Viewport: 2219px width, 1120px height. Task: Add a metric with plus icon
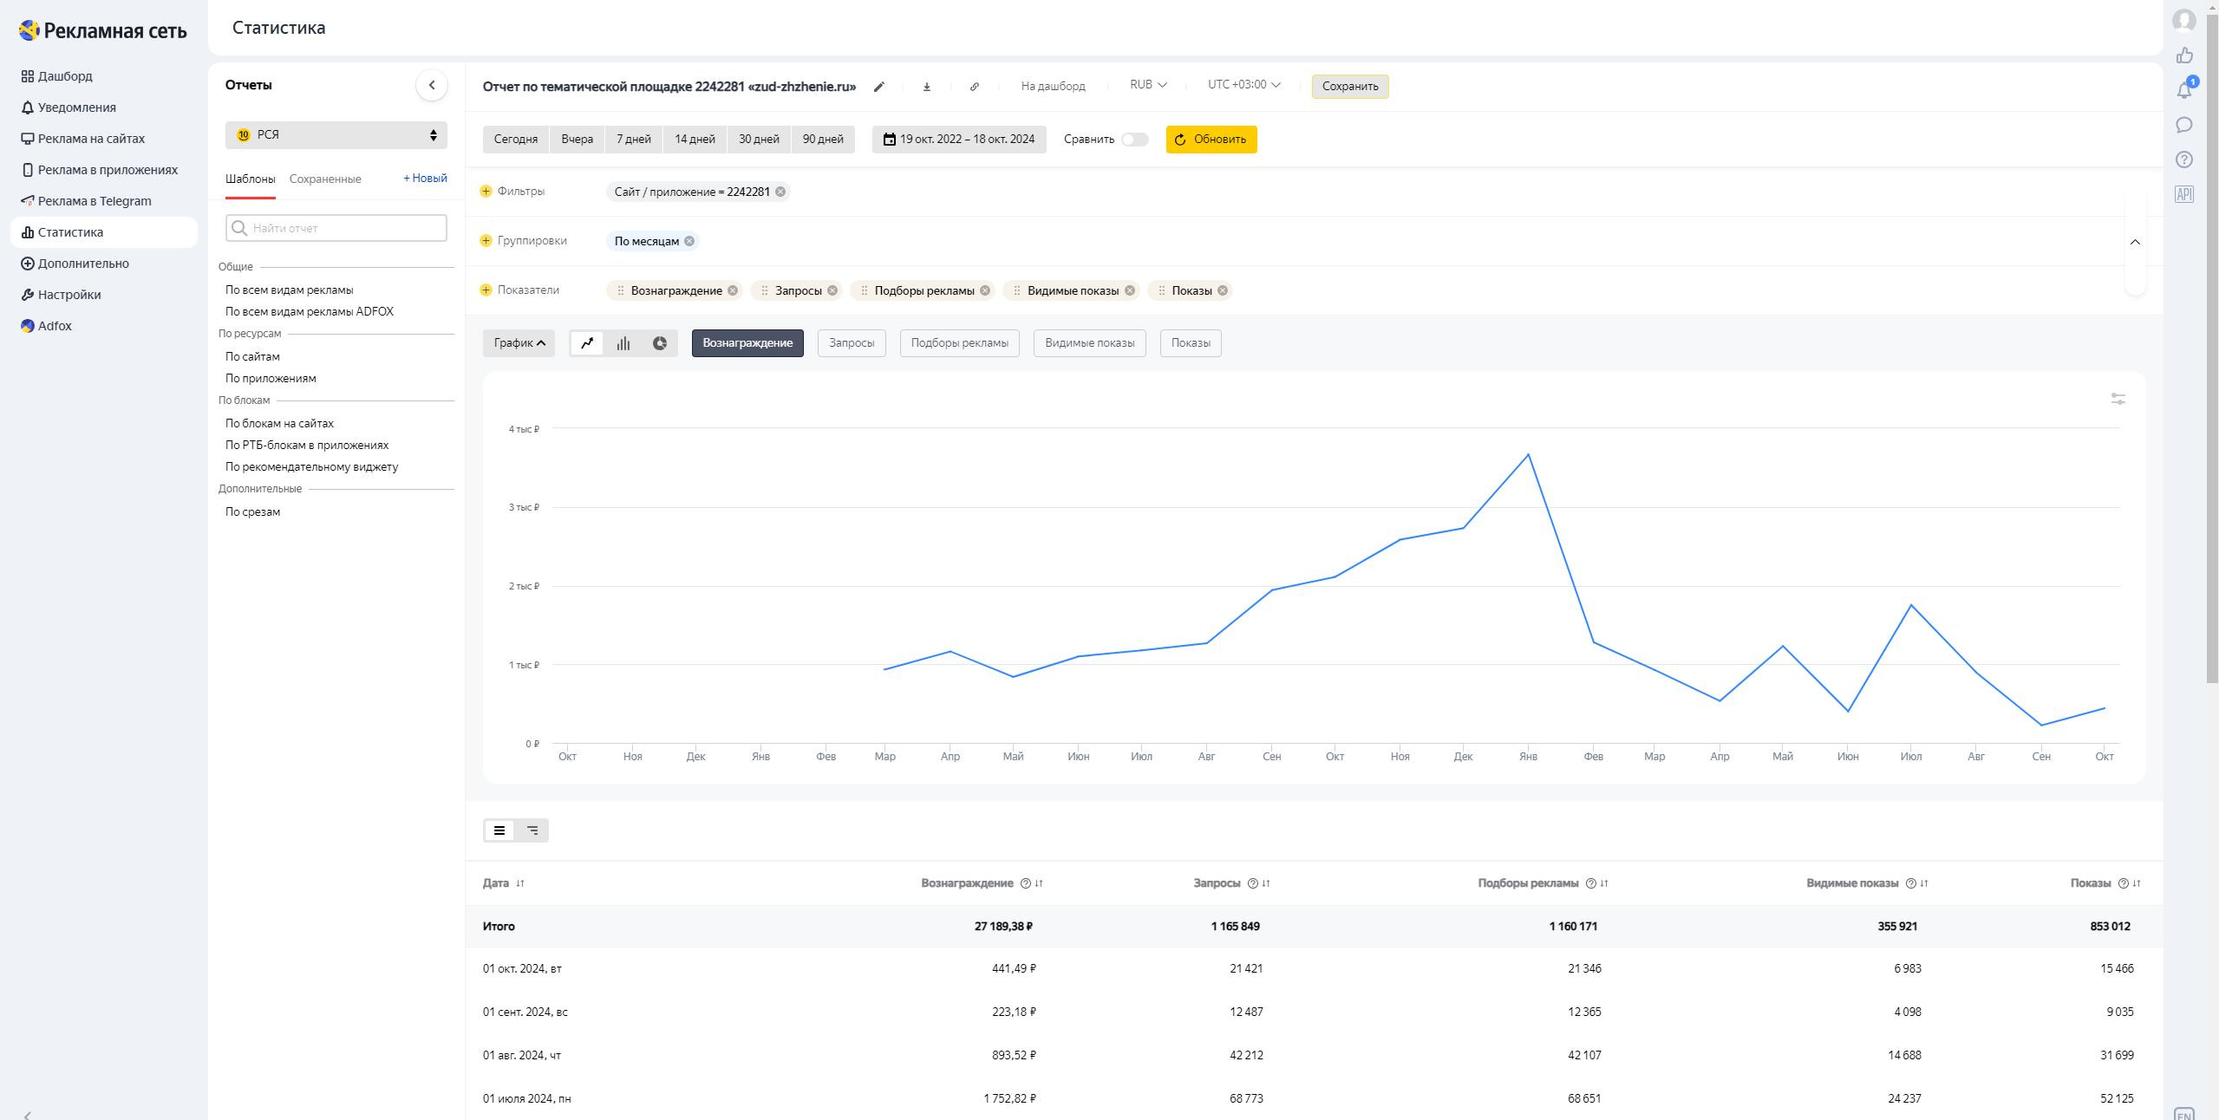pyautogui.click(x=486, y=290)
